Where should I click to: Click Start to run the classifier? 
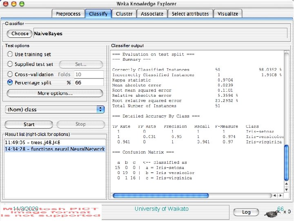coord(29,124)
